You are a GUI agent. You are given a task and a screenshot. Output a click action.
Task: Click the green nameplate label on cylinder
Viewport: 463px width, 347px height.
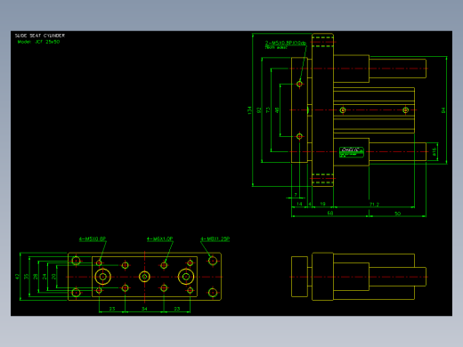pos(352,152)
